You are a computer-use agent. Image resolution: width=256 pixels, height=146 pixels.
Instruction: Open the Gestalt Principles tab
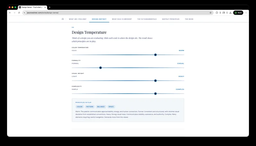[x=171, y=19]
